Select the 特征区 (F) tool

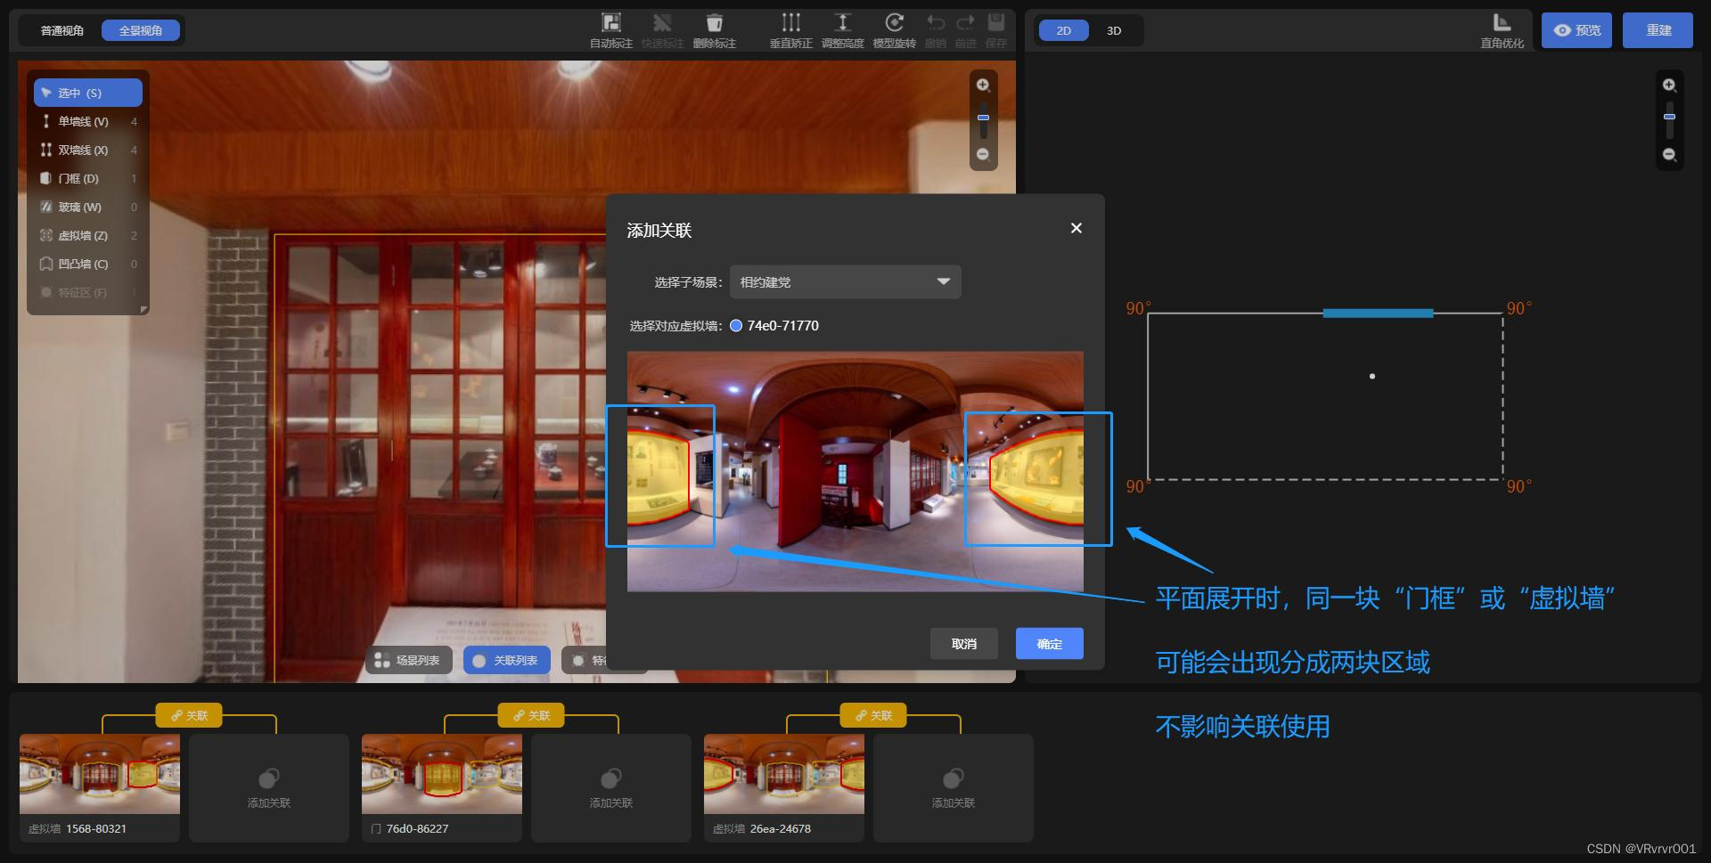(x=88, y=292)
